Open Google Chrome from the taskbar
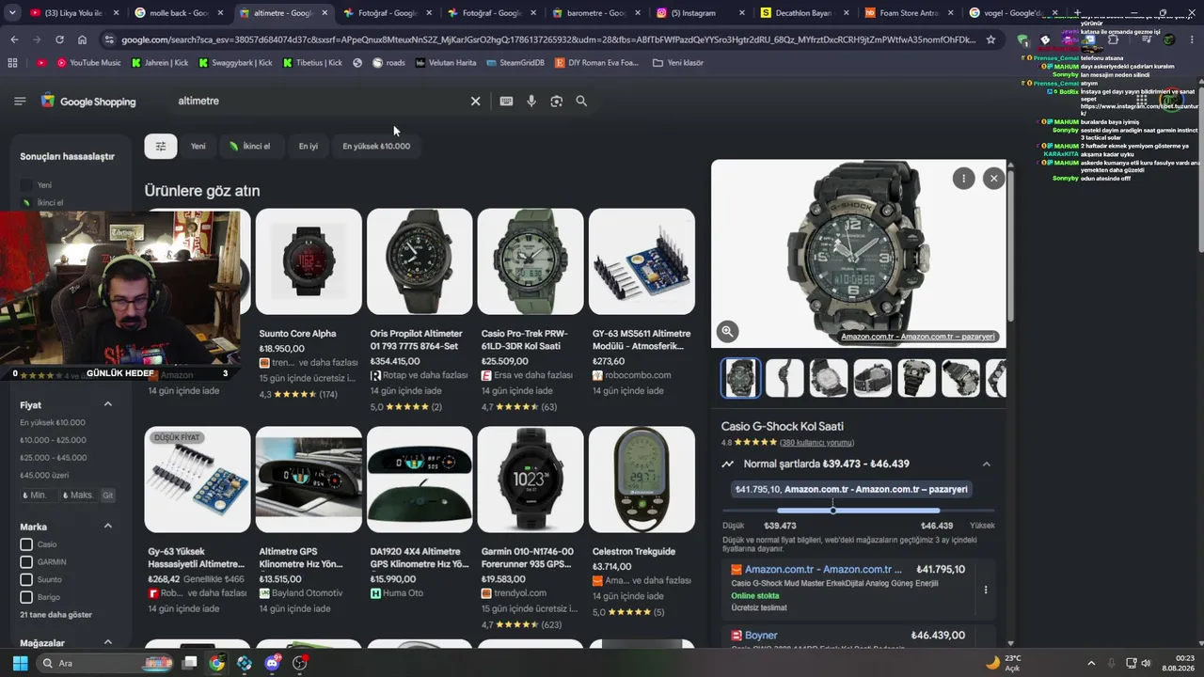 pyautogui.click(x=216, y=663)
